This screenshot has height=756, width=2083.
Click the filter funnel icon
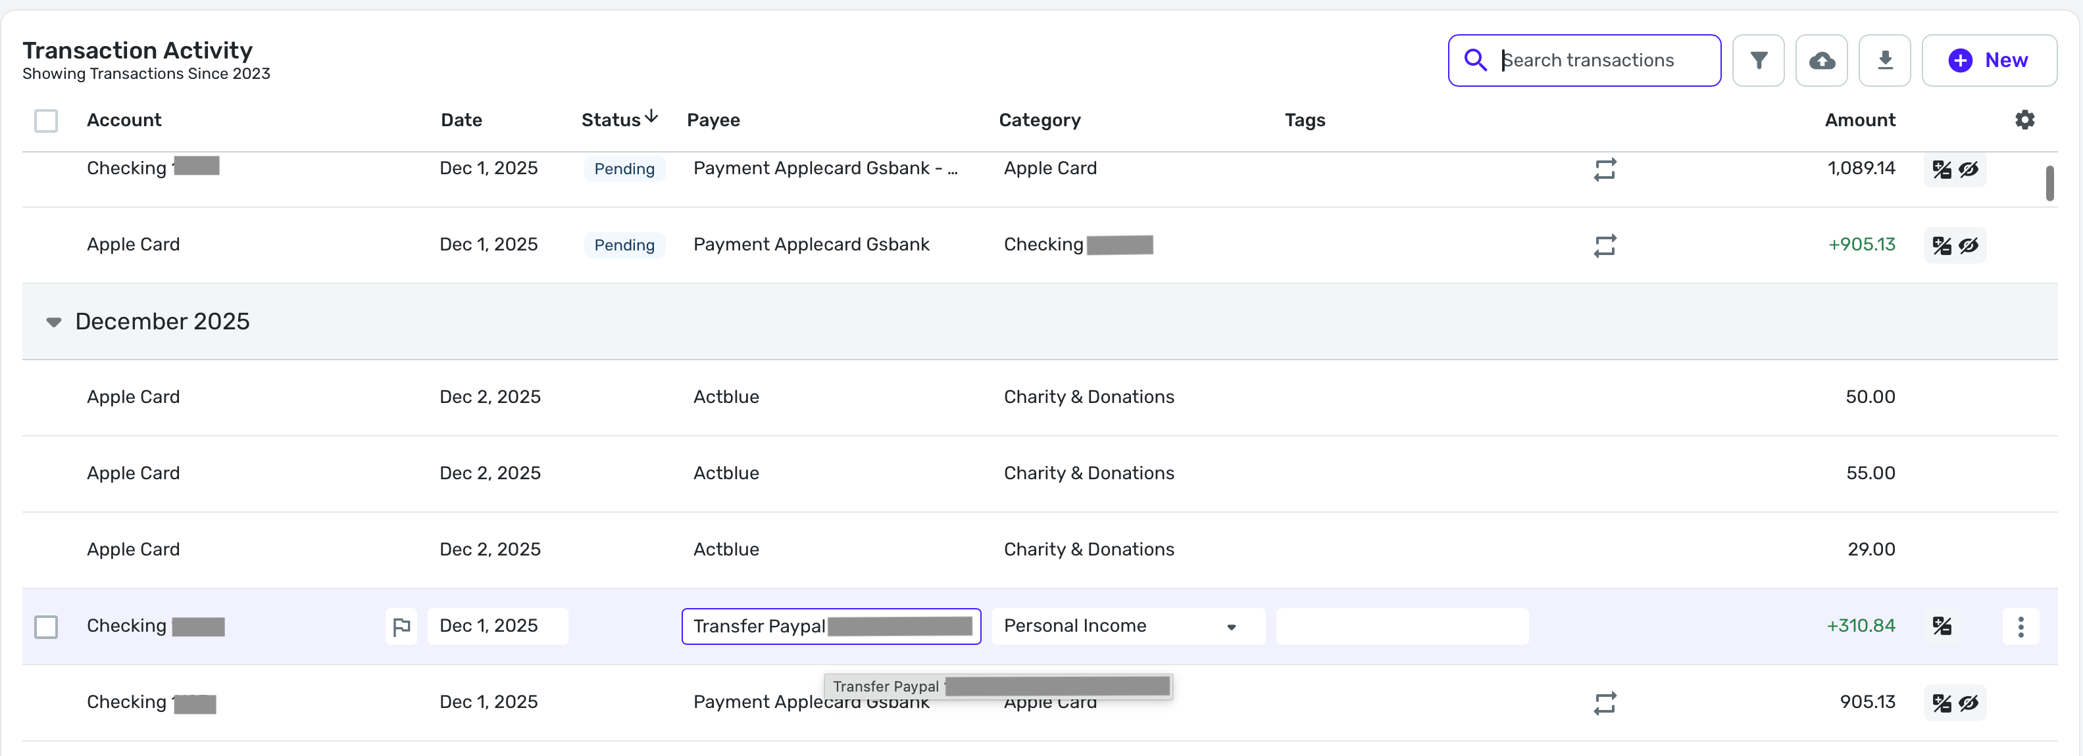coord(1758,60)
